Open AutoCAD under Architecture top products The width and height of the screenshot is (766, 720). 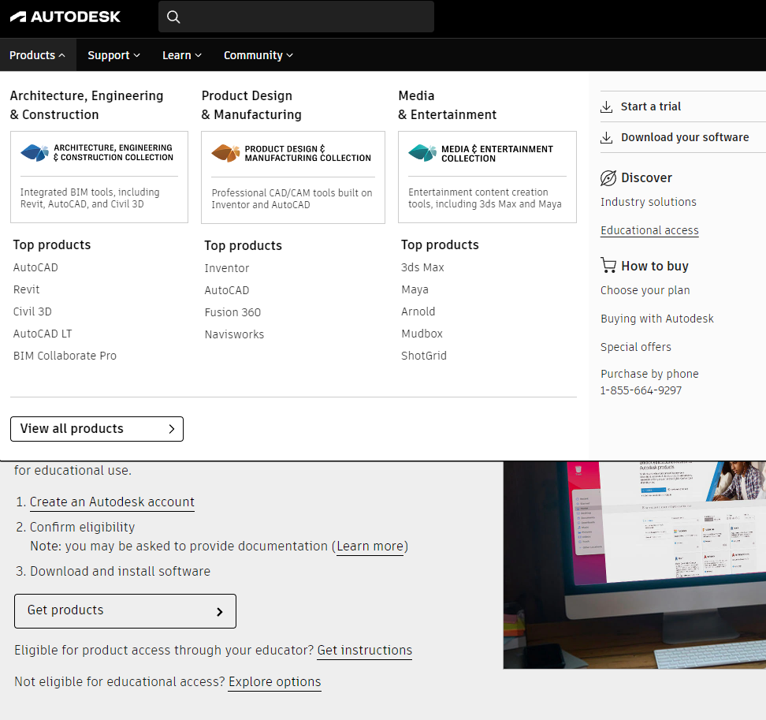(x=35, y=267)
